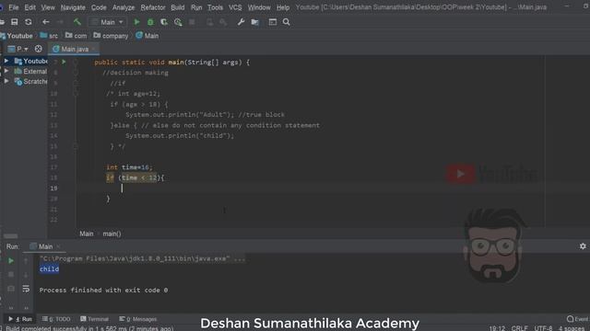Viewport: 590px width, 331px height.
Task: Open the 6: TODO tool window tab
Action: click(x=56, y=319)
